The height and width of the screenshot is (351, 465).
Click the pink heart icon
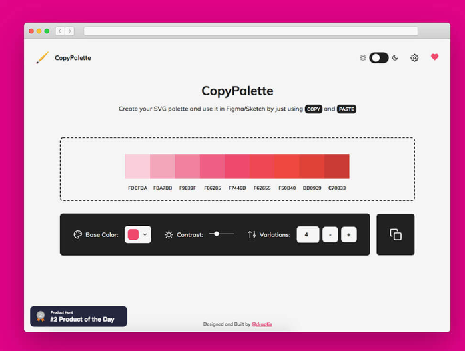click(435, 57)
